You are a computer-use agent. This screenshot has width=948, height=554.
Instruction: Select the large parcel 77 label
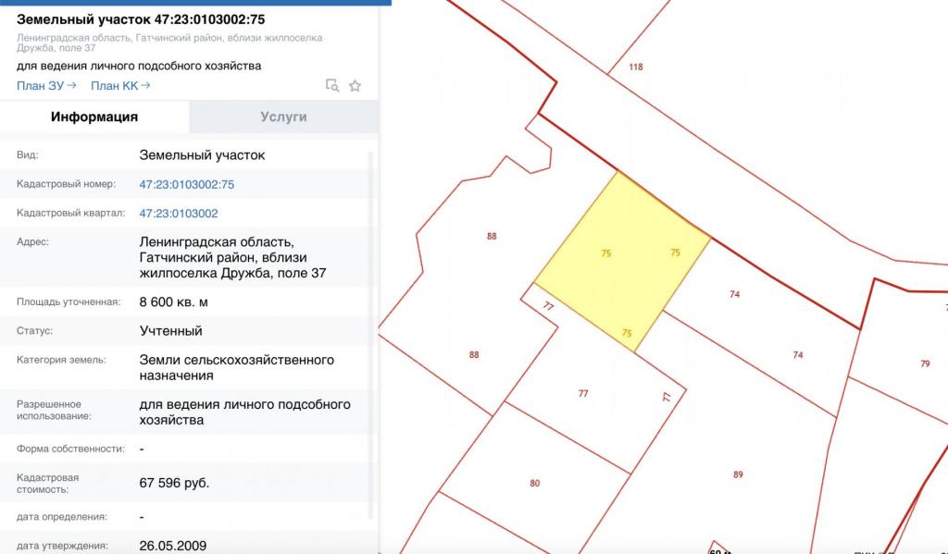click(583, 393)
